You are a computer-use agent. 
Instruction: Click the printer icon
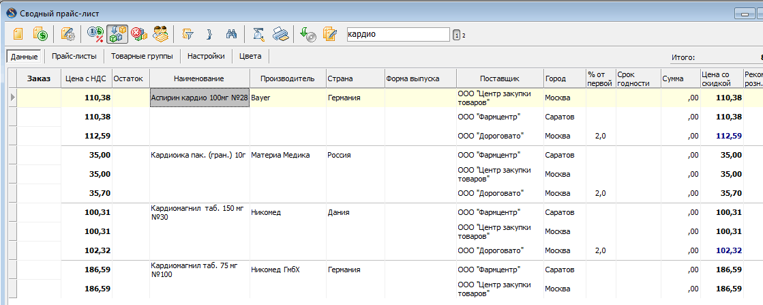[280, 34]
